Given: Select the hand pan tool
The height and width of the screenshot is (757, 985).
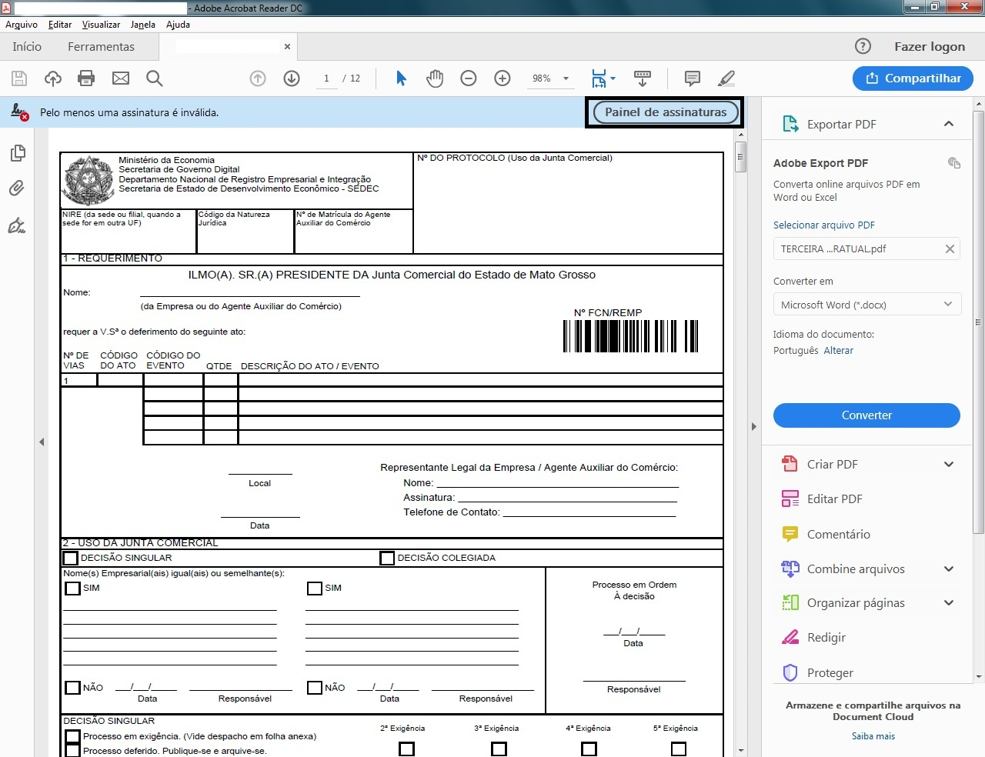Looking at the screenshot, I should [435, 78].
